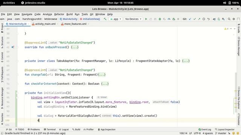
Task: Toggle tool windows icon in status bar corner
Action: (2, 133)
